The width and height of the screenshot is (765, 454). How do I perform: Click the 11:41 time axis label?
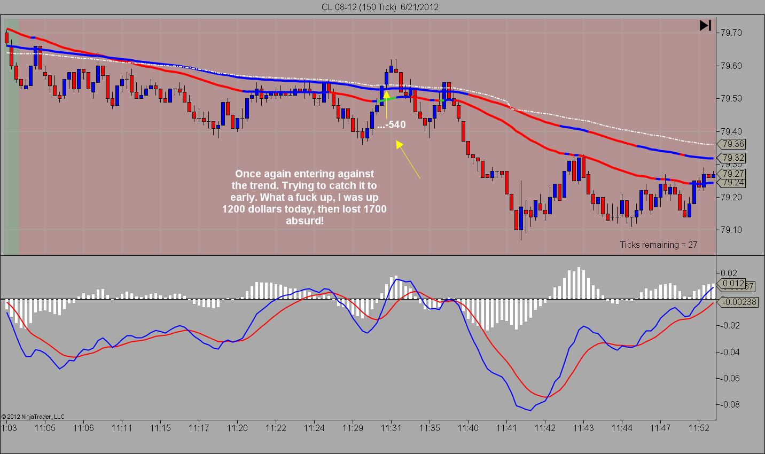506,428
